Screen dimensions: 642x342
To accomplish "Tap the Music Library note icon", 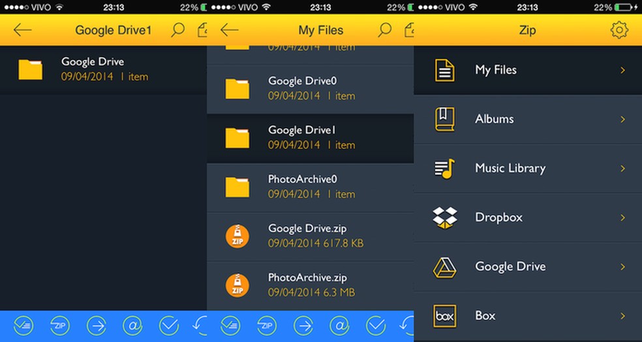I will 445,168.
